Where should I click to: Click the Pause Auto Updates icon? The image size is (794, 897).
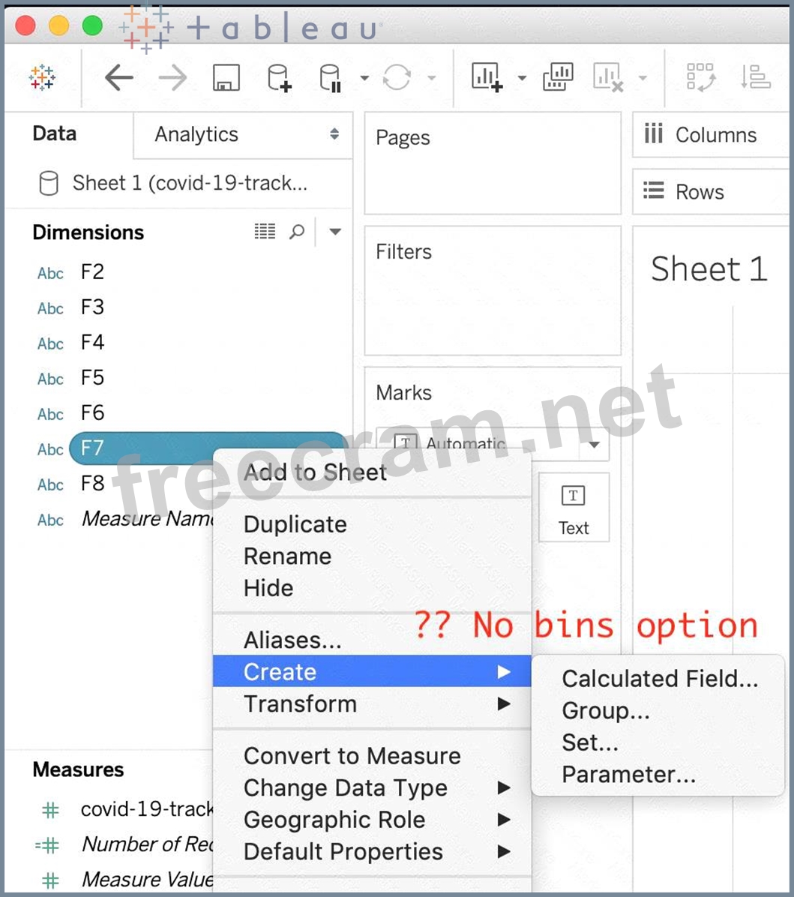tap(330, 77)
